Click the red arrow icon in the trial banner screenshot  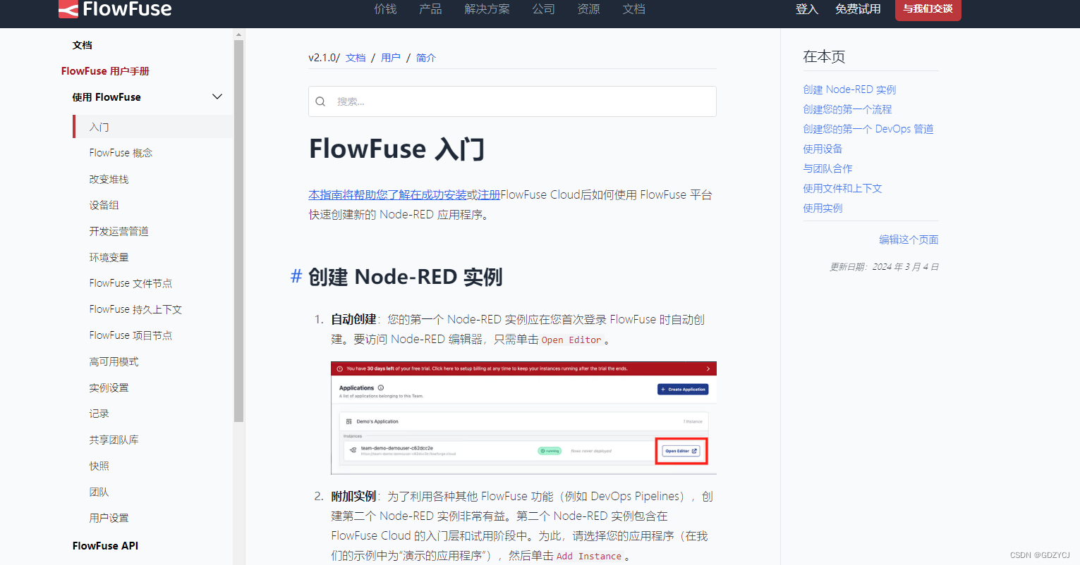click(709, 368)
